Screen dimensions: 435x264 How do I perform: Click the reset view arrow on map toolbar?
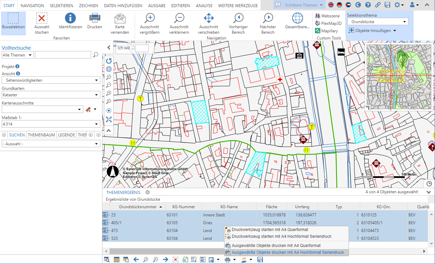pos(109,61)
